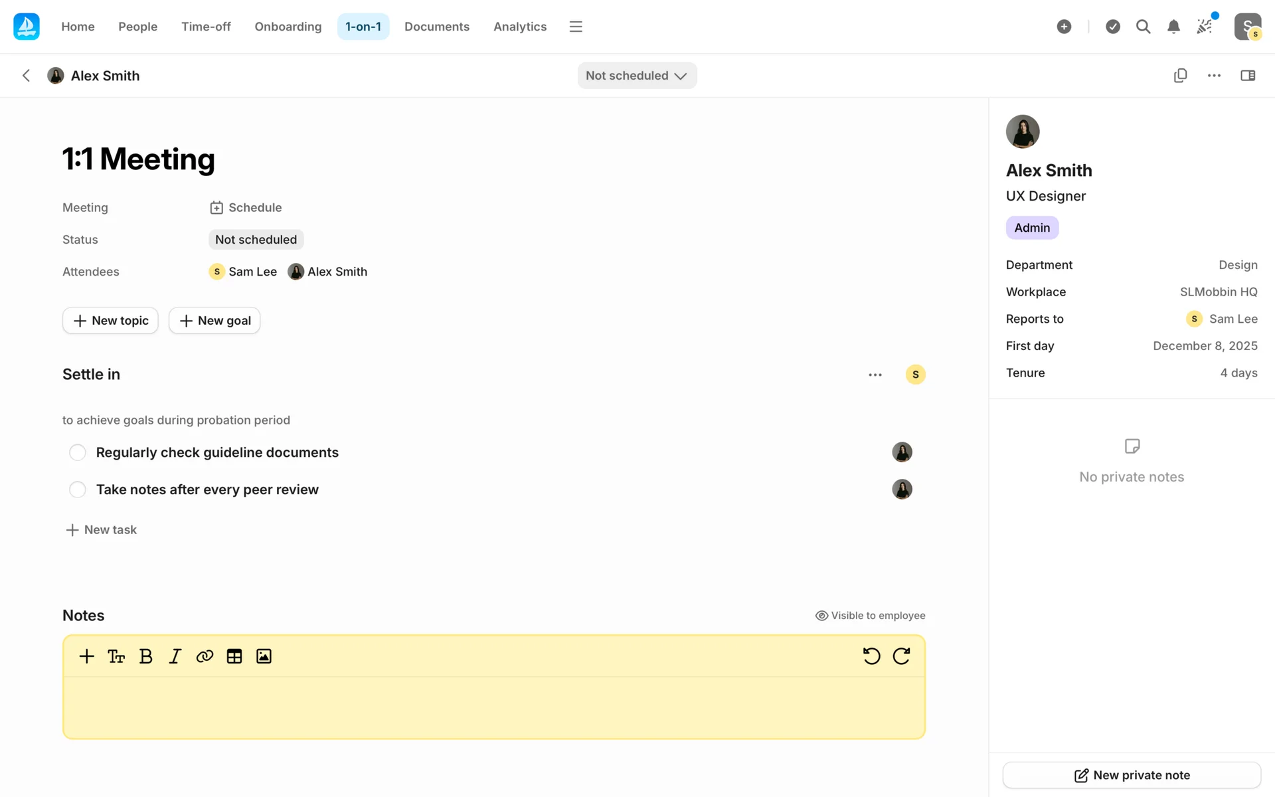Image resolution: width=1275 pixels, height=797 pixels.
Task: Check off Regularly check guideline documents task
Action: click(x=78, y=452)
